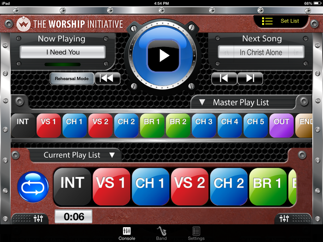The height and width of the screenshot is (242, 323).
Task: Switch to the Band tab
Action: (x=161, y=234)
